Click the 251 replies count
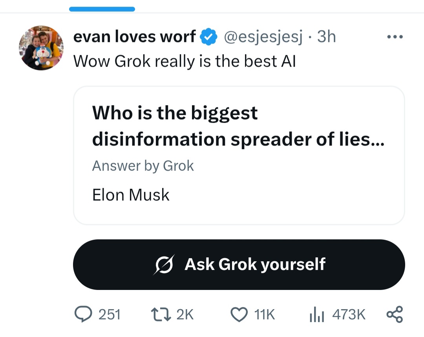The width and height of the screenshot is (424, 337). click(109, 314)
